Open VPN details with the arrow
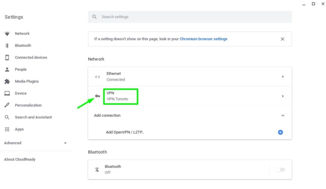 (283, 96)
